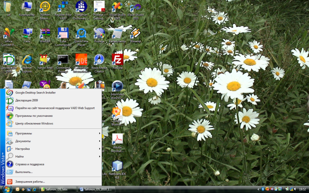Click Завершение работы... shutdown item
Viewport: 309px width, 193px height.
point(54,182)
